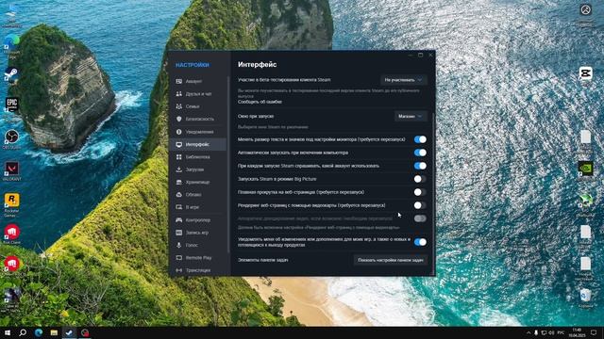
Task: Open startup window dropdown Магазин
Action: tap(411, 116)
